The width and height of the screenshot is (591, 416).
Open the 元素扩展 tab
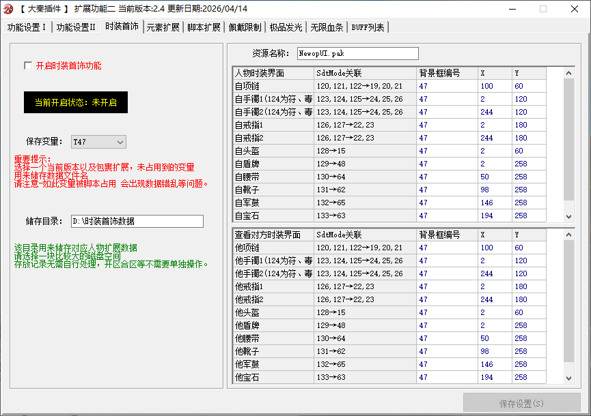(163, 27)
